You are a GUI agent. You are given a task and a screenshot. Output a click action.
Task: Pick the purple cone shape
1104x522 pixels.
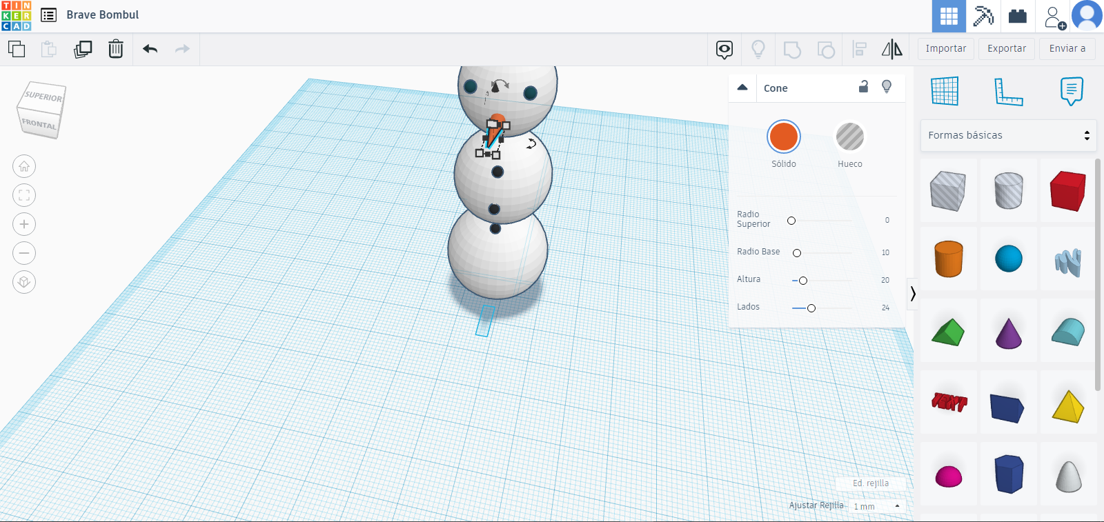(1009, 333)
